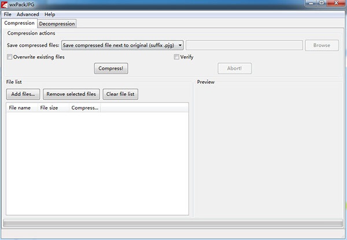
Task: Click the Browse button
Action: click(x=322, y=45)
